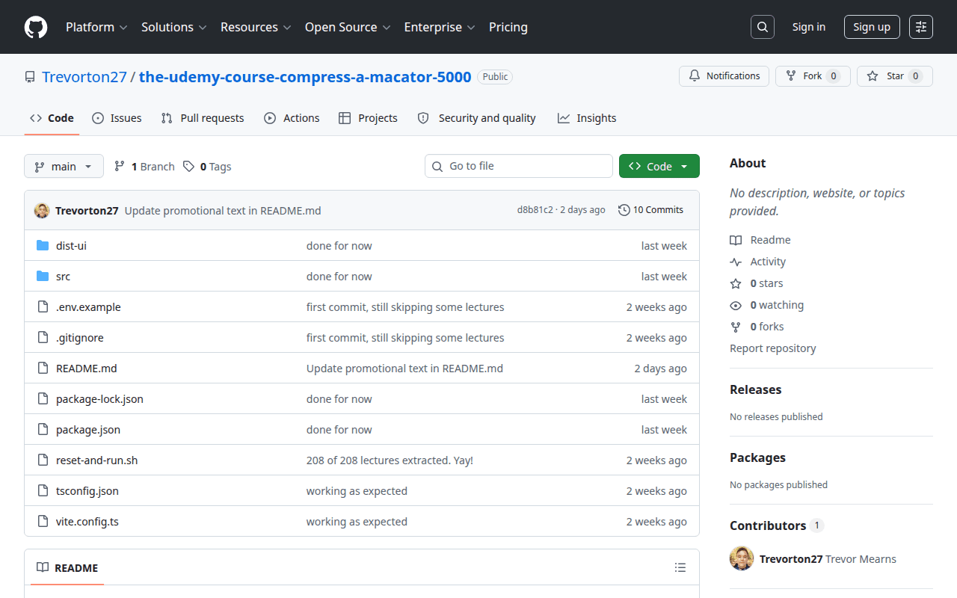Expand the Enterprise menu
Viewport: 957px width, 598px height.
pos(440,27)
